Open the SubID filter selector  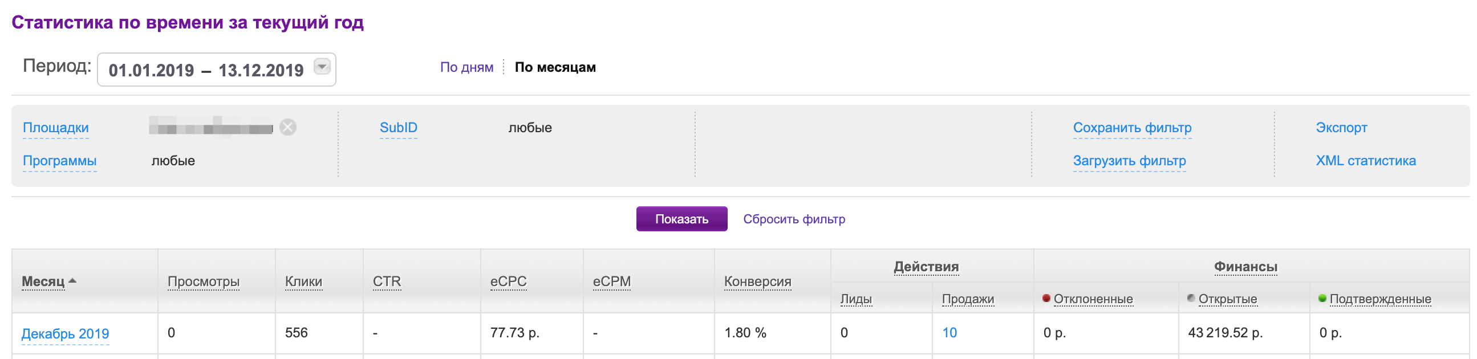tap(398, 128)
